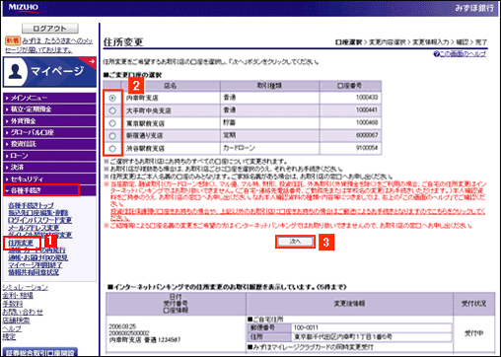This screenshot has height=357, width=501.
Task: Click 受付中 status in history table
Action: (473, 333)
